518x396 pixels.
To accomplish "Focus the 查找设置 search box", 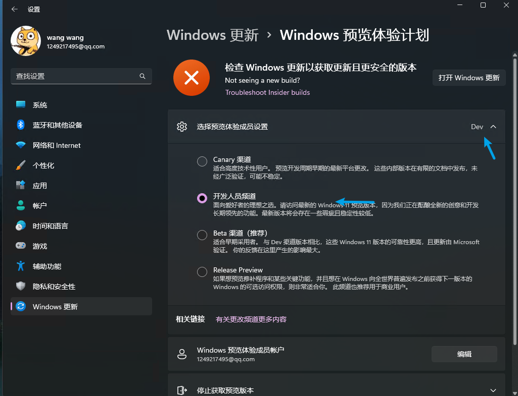I will tap(81, 76).
